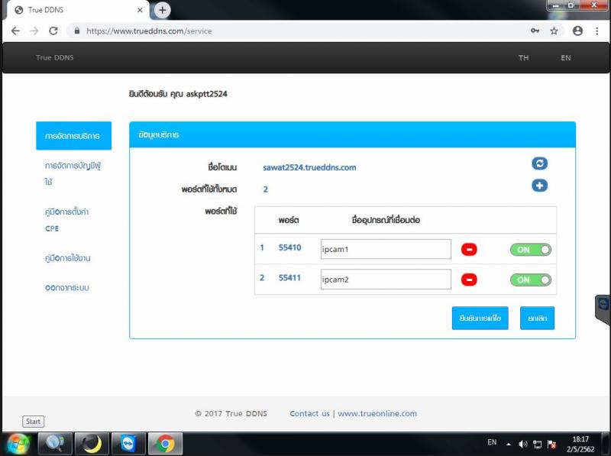Open the TeamViewer side panel tab
Viewport: 611px width, 456px height.
pos(603,309)
